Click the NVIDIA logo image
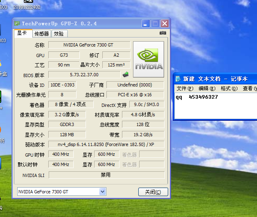 [149, 59]
